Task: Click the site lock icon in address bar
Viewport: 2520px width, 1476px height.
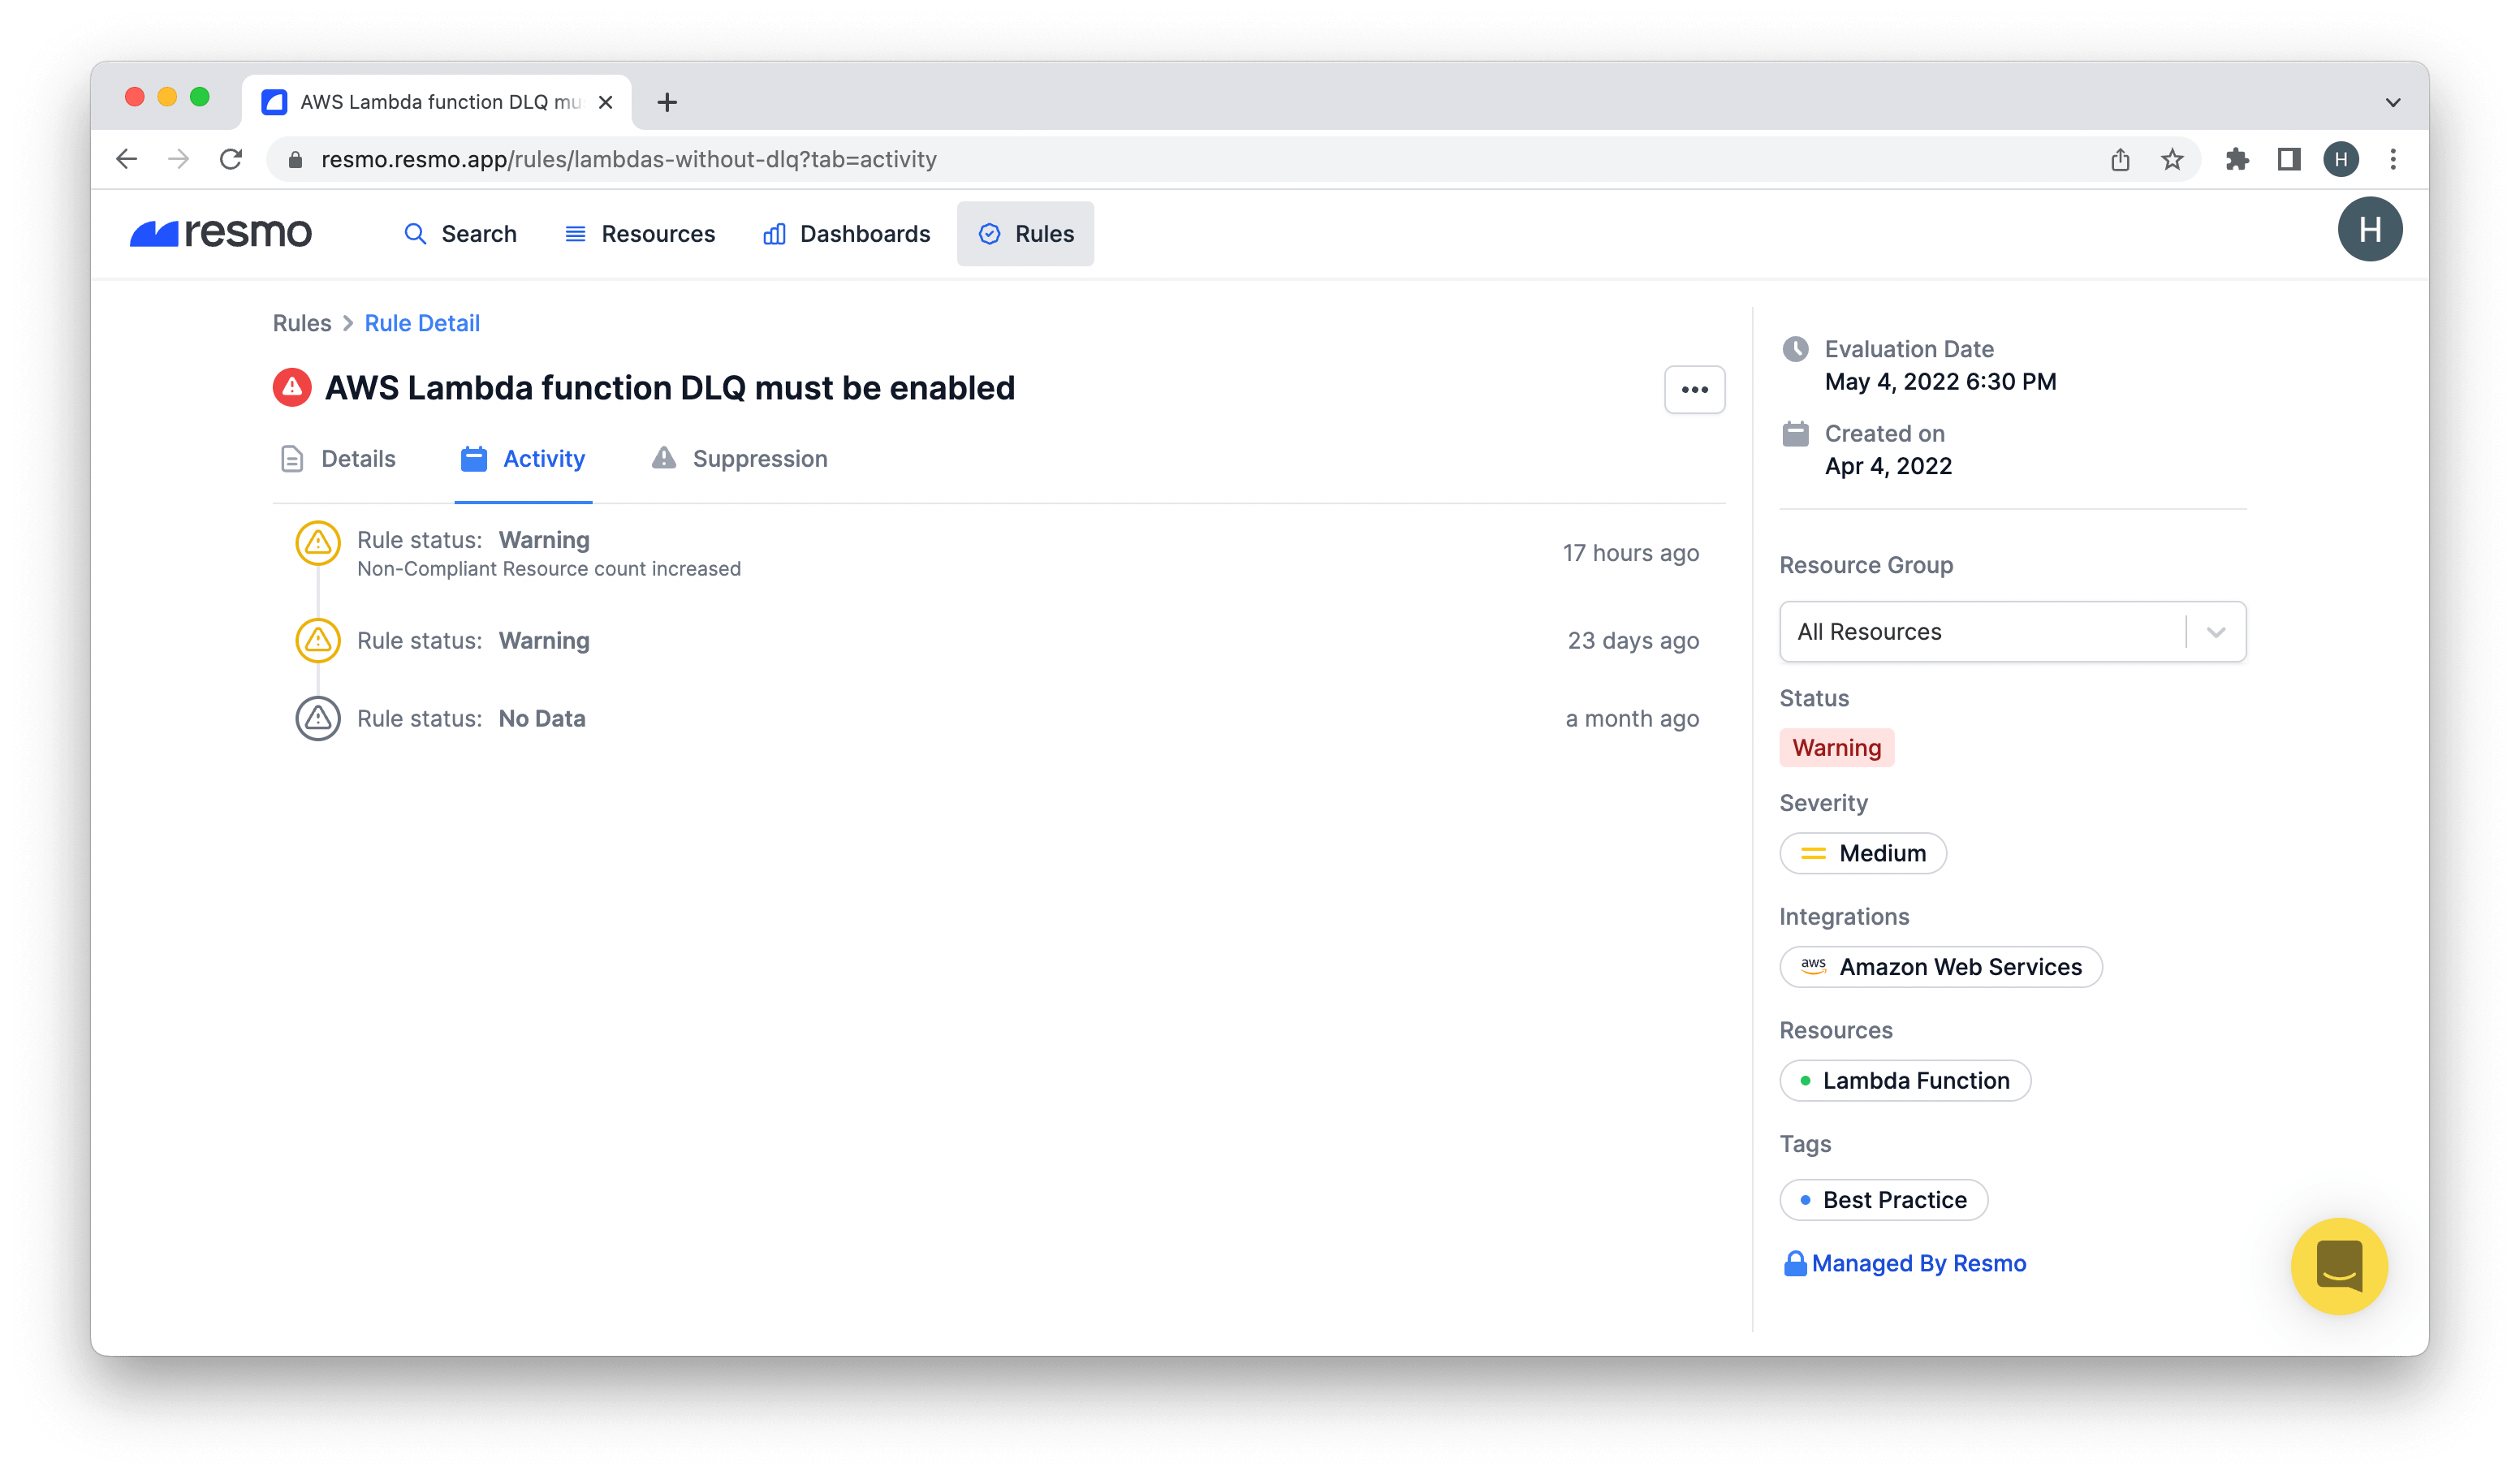Action: (x=295, y=159)
